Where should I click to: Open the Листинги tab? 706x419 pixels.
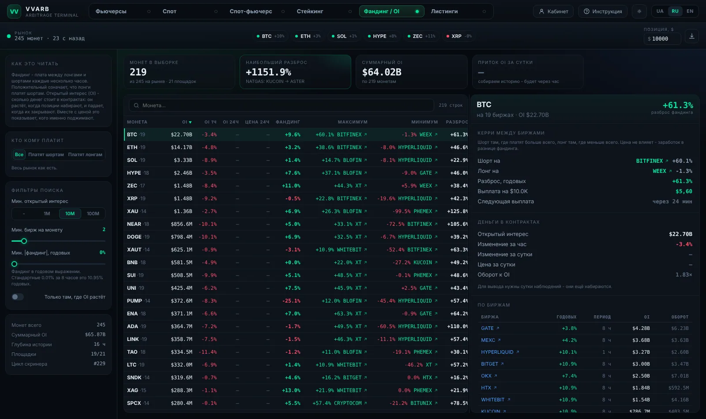(444, 11)
